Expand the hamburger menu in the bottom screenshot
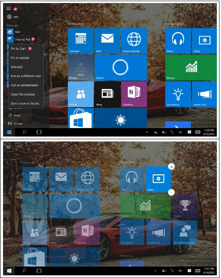Image resolution: width=221 pixels, height=278 pixels. (8, 146)
